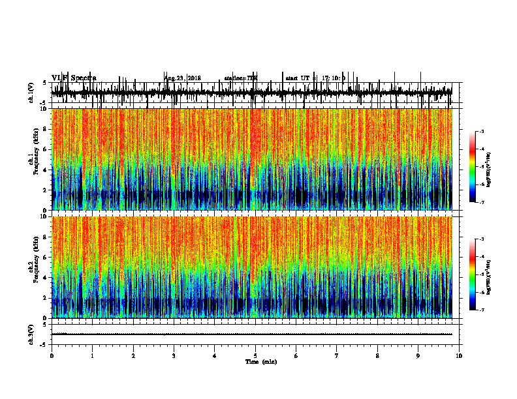Click the '8' kHz tick on ch.1 spectrogram
517x399 pixels.
coord(45,129)
